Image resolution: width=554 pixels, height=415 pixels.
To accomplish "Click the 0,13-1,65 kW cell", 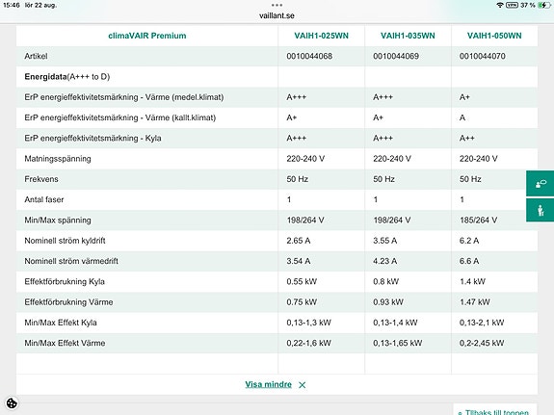I will click(x=398, y=343).
